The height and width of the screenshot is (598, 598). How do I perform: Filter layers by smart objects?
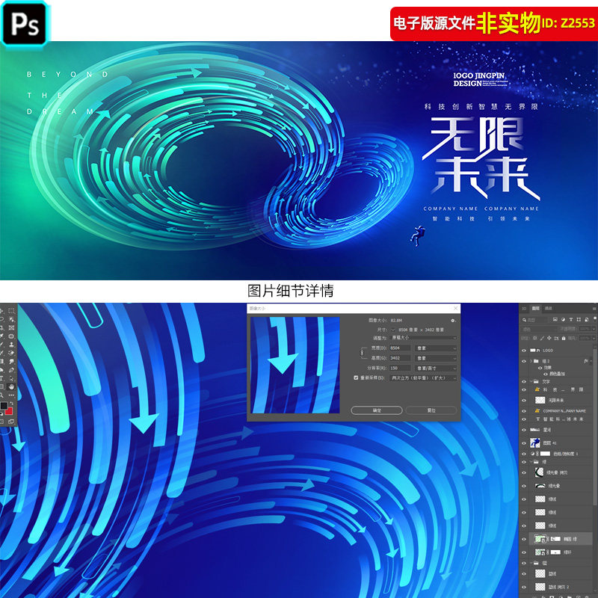(587, 319)
